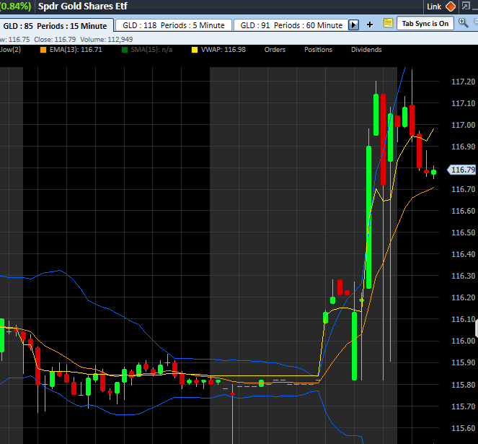Switch to GLD 5 Minute tab
Viewport: 478px width, 444px height.
tap(173, 25)
